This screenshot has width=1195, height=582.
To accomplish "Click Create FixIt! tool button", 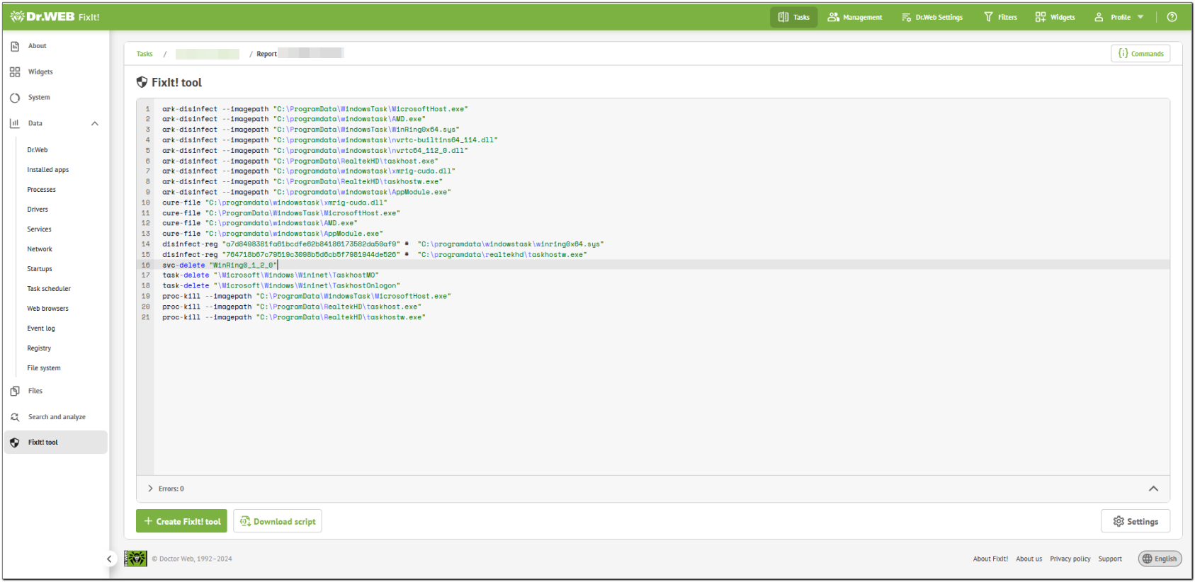I will click(x=181, y=522).
